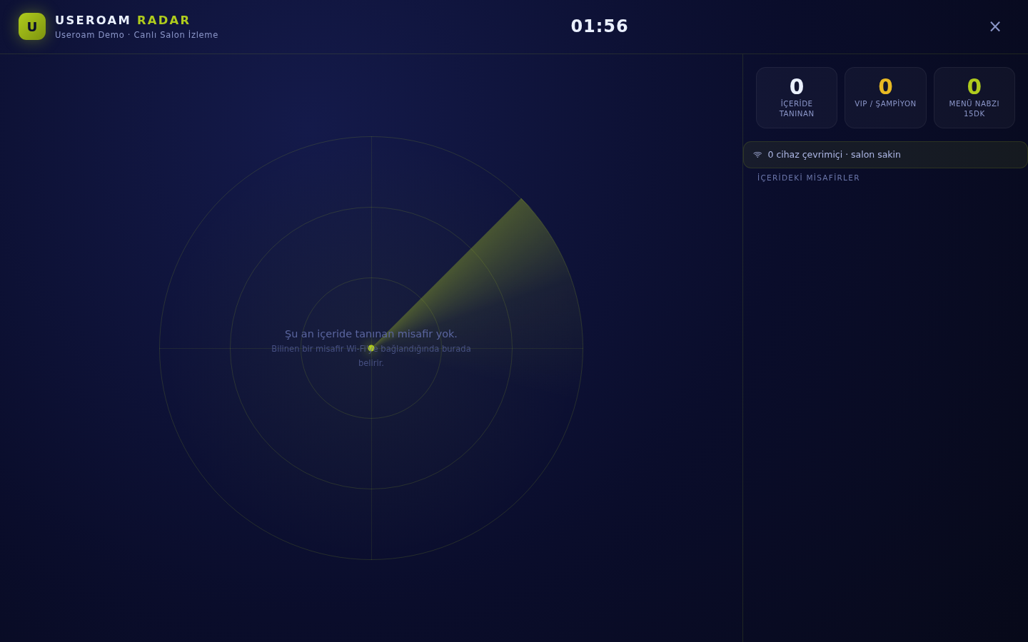This screenshot has height=642, width=1028.
Task: Click "Useroam Demo · Canlı Salon İzleme" subtitle
Action: coord(136,35)
